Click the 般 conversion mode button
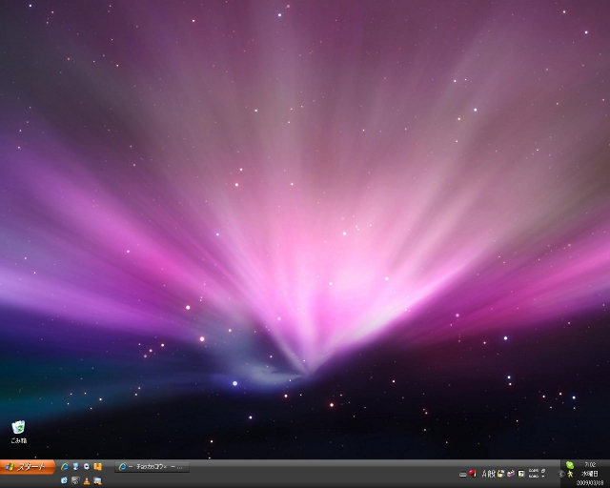The width and height of the screenshot is (610, 488). pyautogui.click(x=492, y=474)
